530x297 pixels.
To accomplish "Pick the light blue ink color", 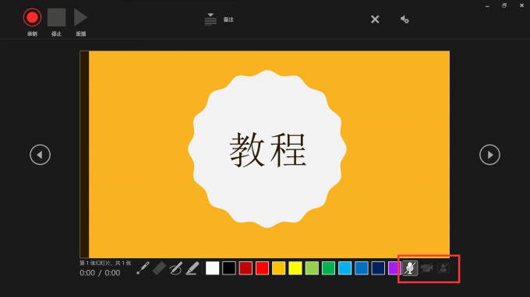I will click(x=344, y=268).
